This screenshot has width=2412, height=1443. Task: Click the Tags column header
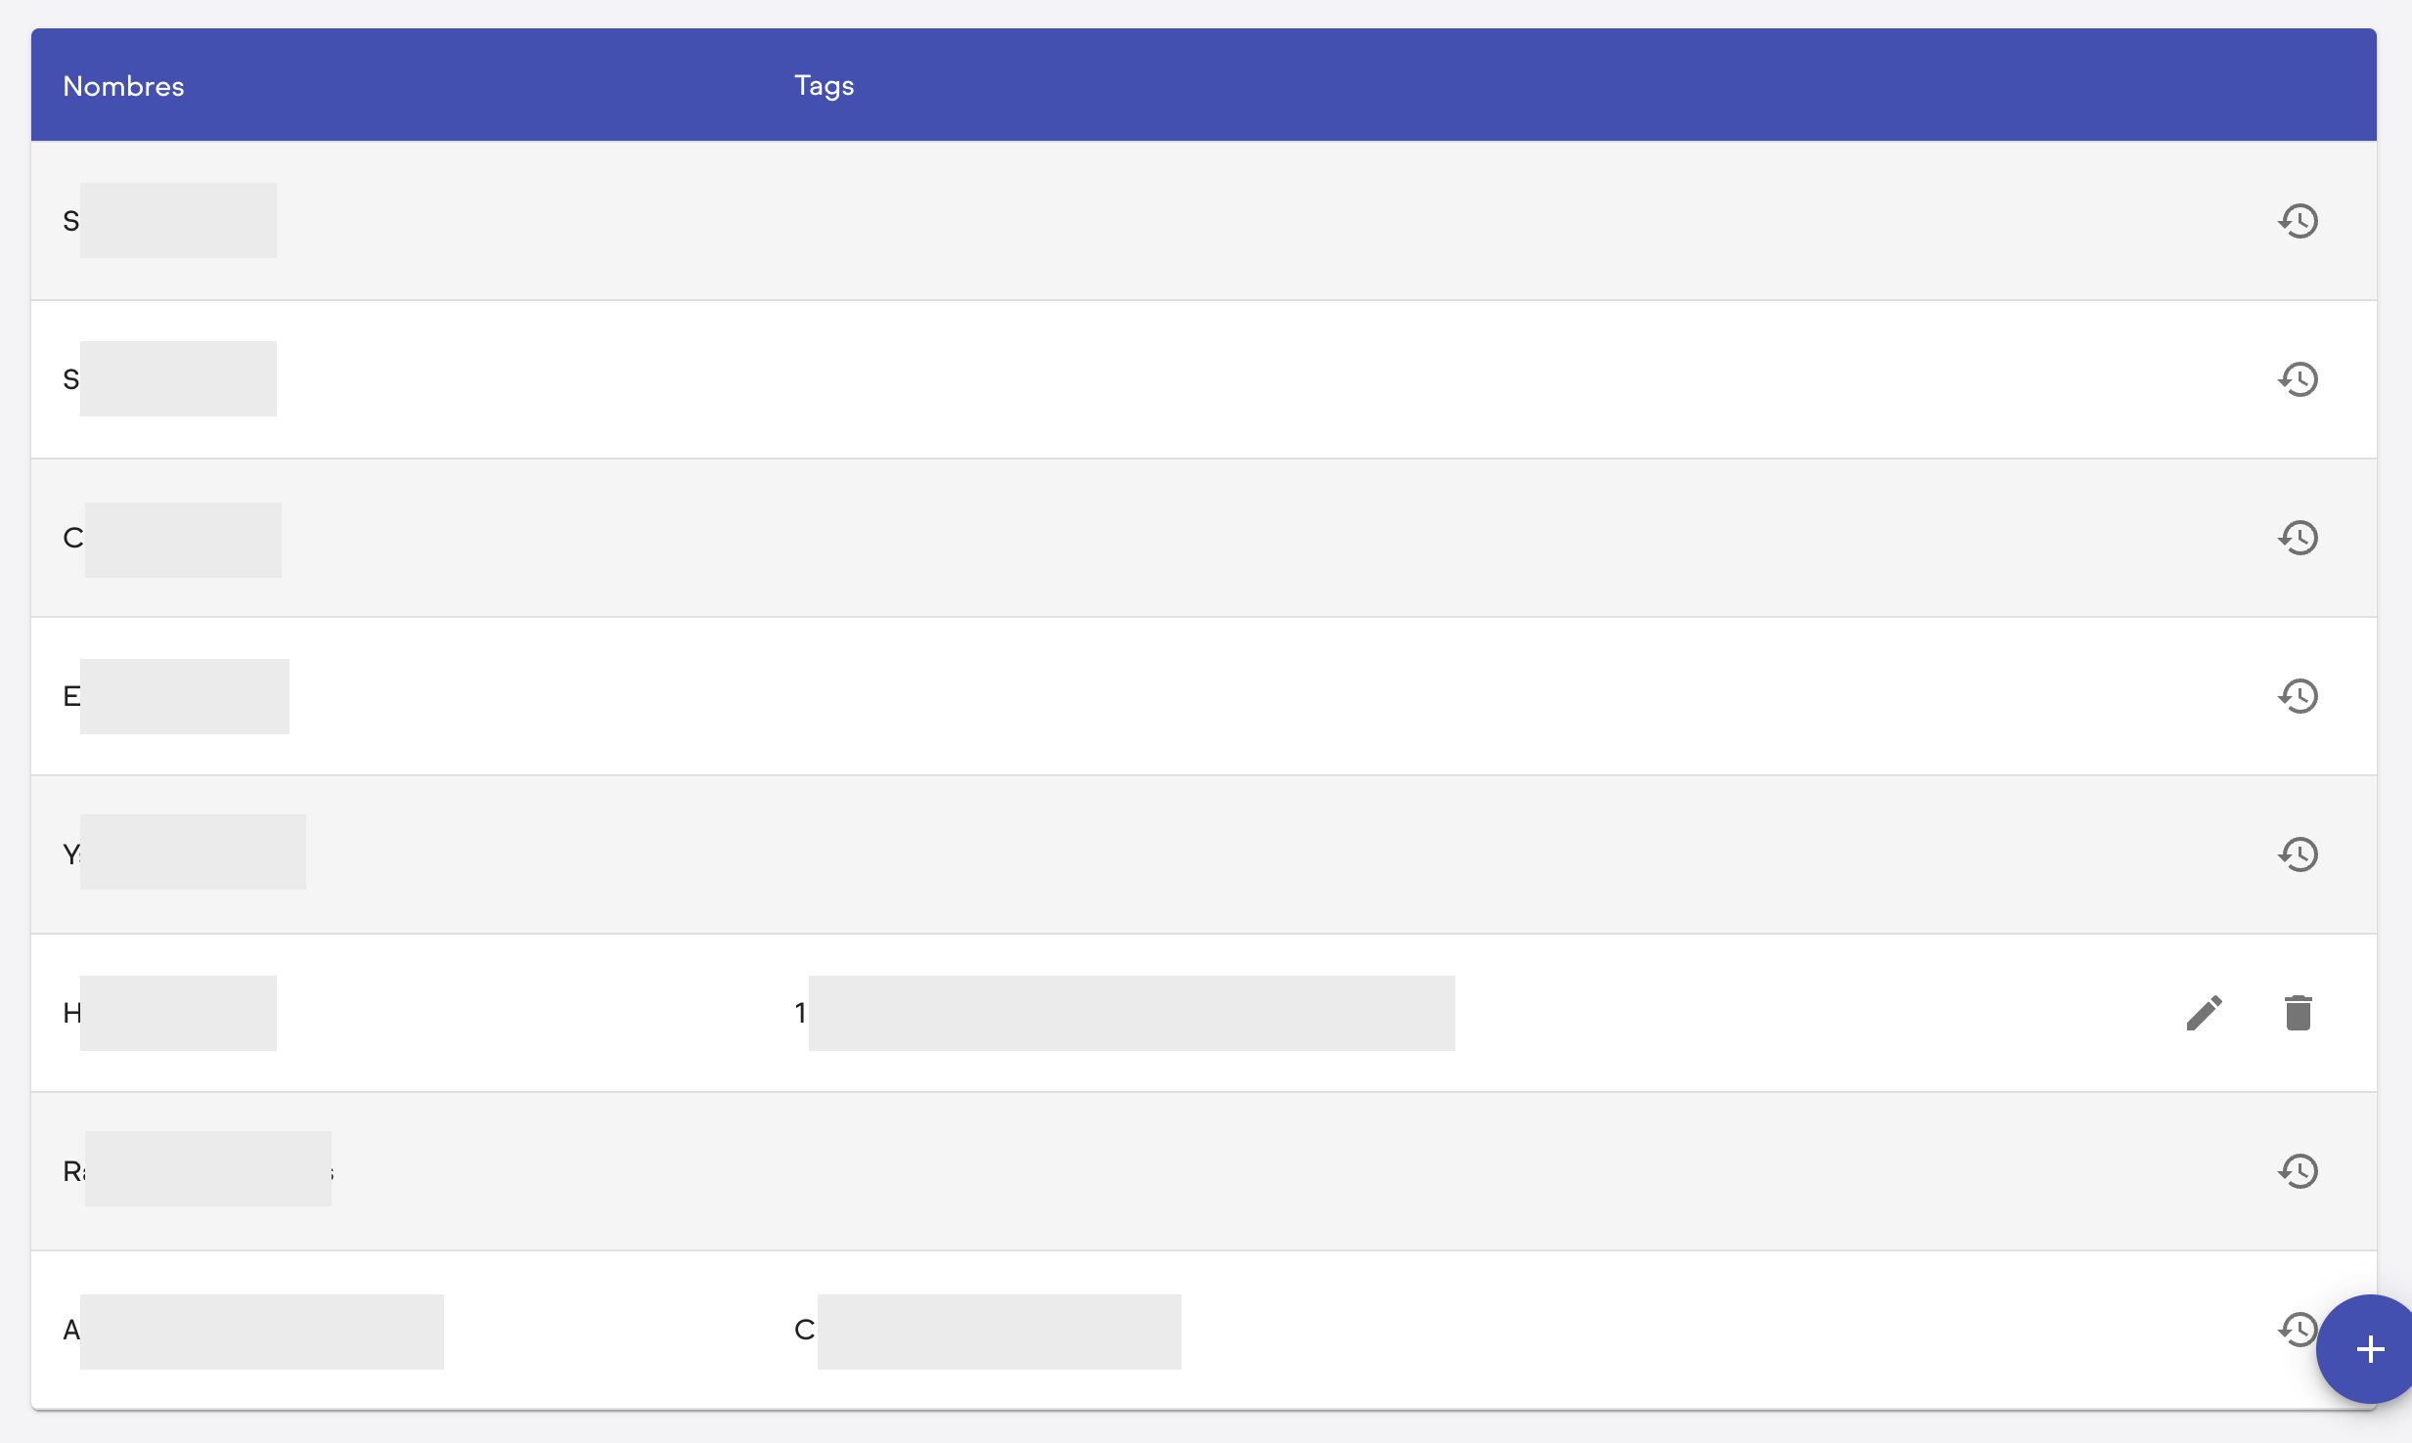pyautogui.click(x=824, y=86)
